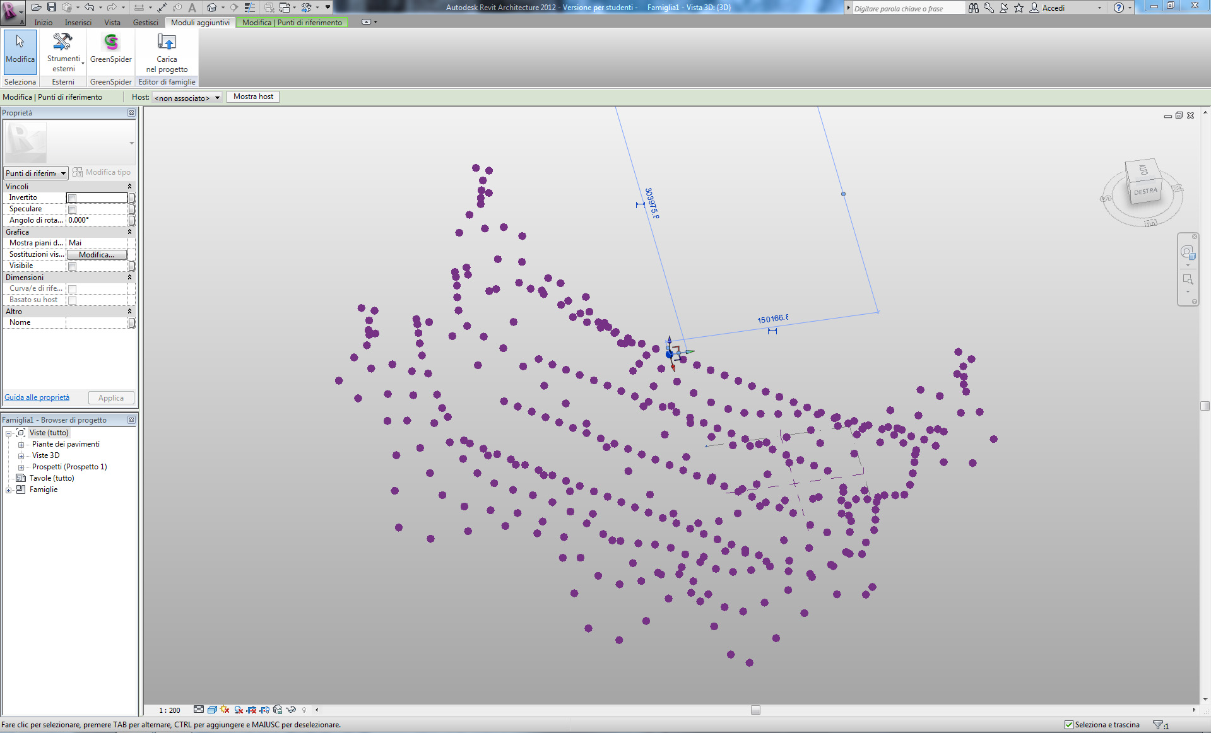This screenshot has width=1211, height=733.
Task: Click the Modifica... visibility overrides button
Action: point(97,255)
